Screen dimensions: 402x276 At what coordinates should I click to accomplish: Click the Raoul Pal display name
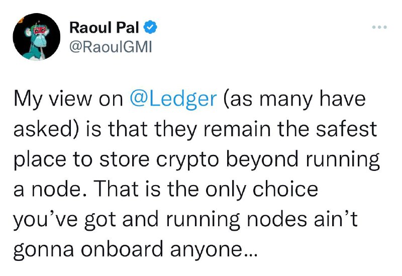pos(104,28)
